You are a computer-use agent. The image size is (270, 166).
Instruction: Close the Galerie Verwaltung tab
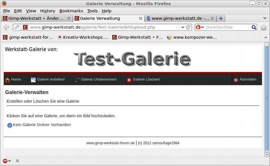point(141,18)
